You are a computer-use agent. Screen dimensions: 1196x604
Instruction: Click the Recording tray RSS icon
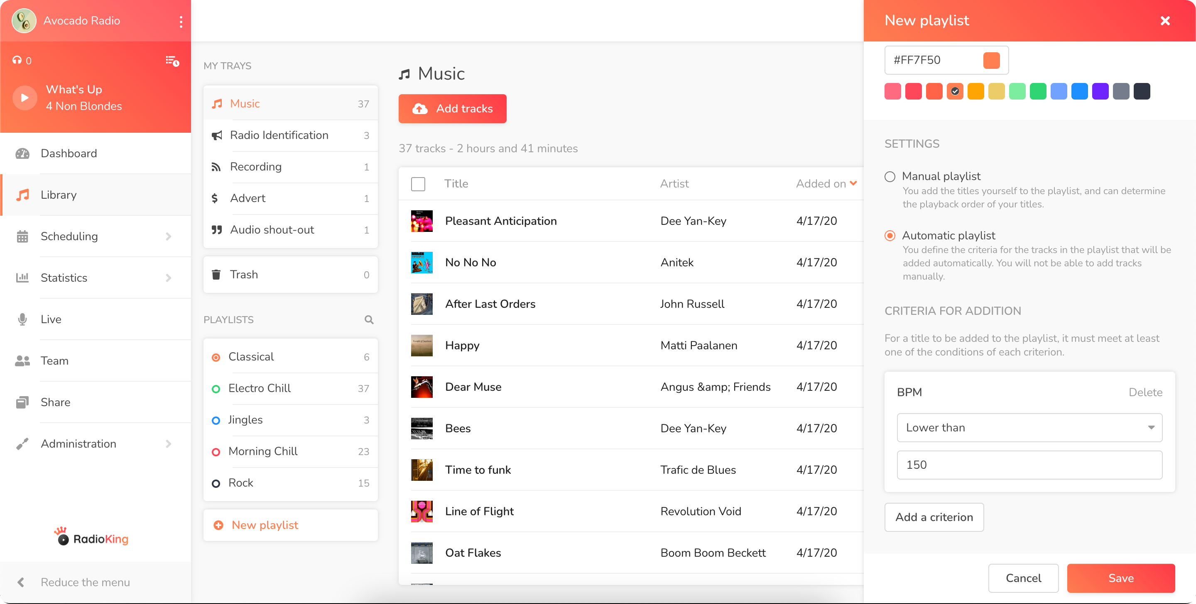(216, 166)
